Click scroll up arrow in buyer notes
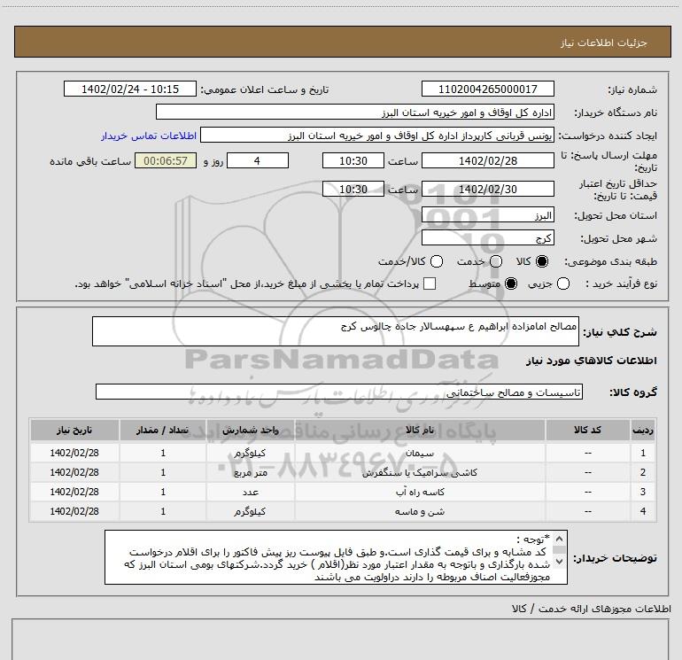The image size is (682, 660). pos(560,539)
